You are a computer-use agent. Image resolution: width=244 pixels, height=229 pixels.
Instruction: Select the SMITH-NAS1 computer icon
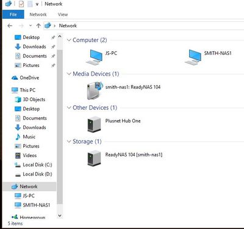[x=193, y=57]
